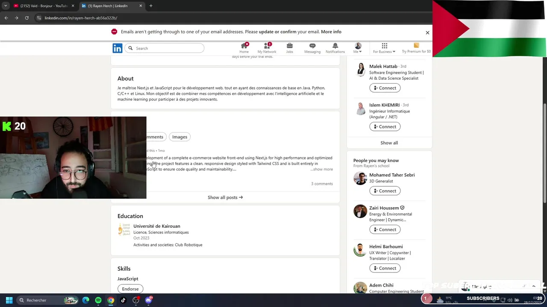Dismiss the email warning banner
The image size is (547, 307).
(427, 32)
